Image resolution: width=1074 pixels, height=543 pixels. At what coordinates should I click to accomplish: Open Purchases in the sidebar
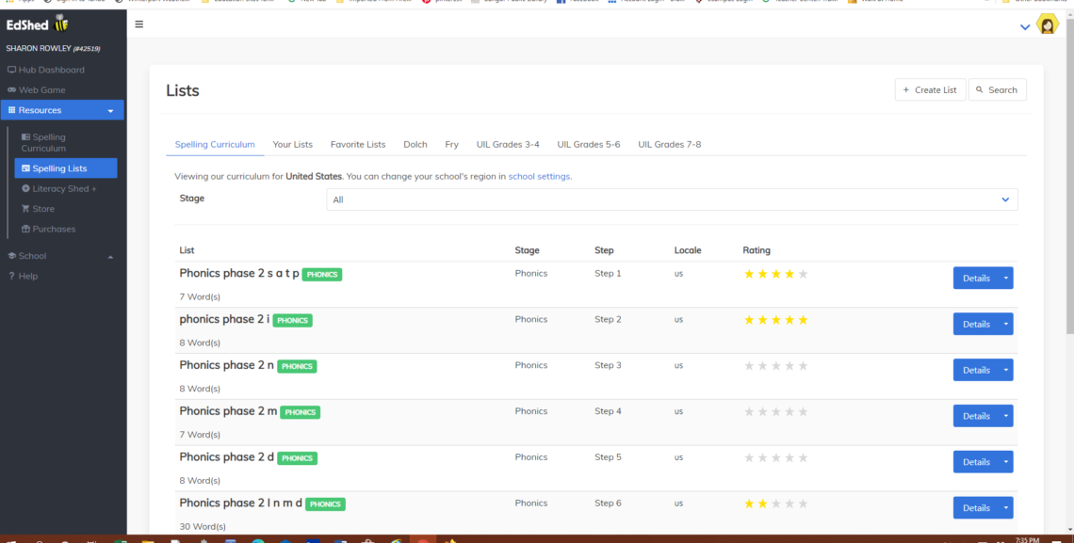tap(49, 229)
